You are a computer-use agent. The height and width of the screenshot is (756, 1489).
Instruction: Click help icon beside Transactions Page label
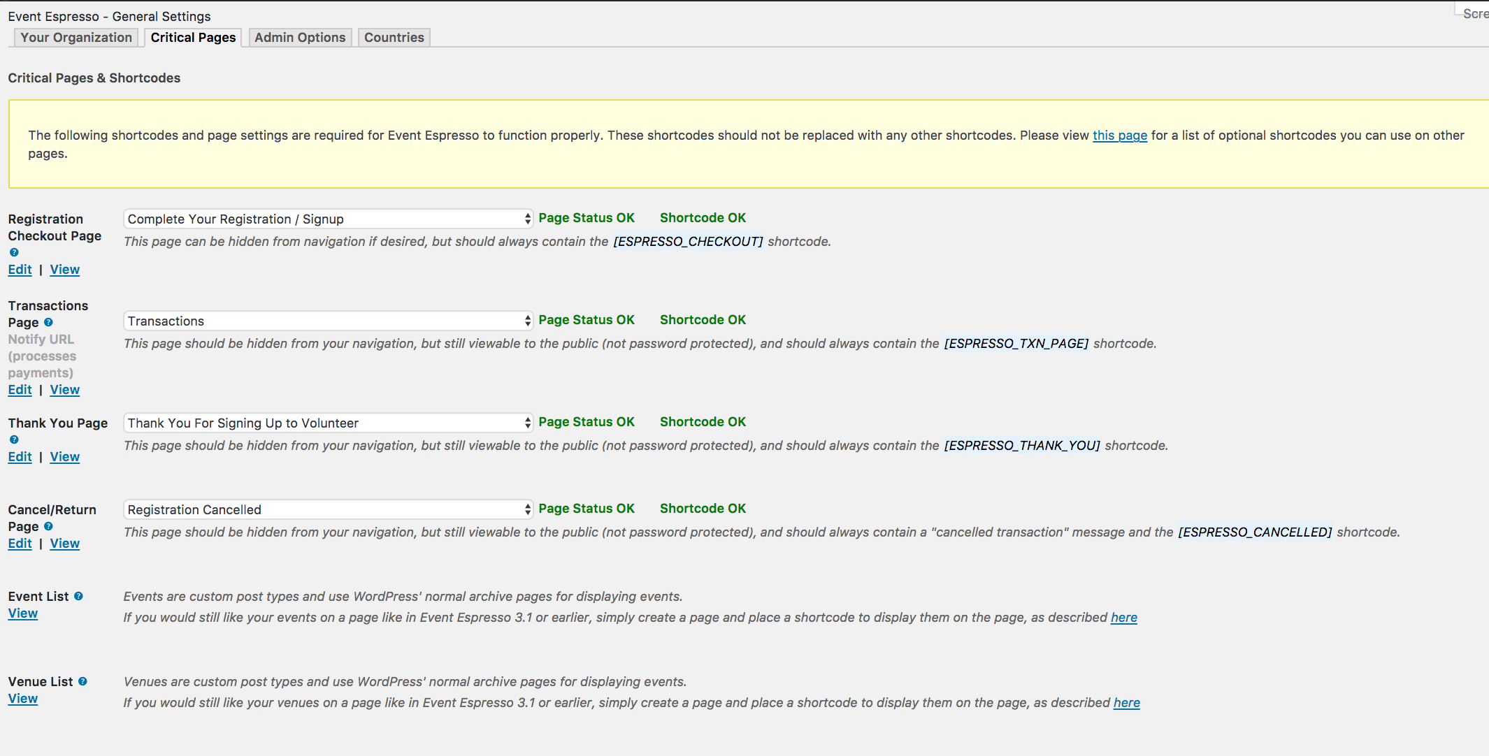tap(48, 323)
